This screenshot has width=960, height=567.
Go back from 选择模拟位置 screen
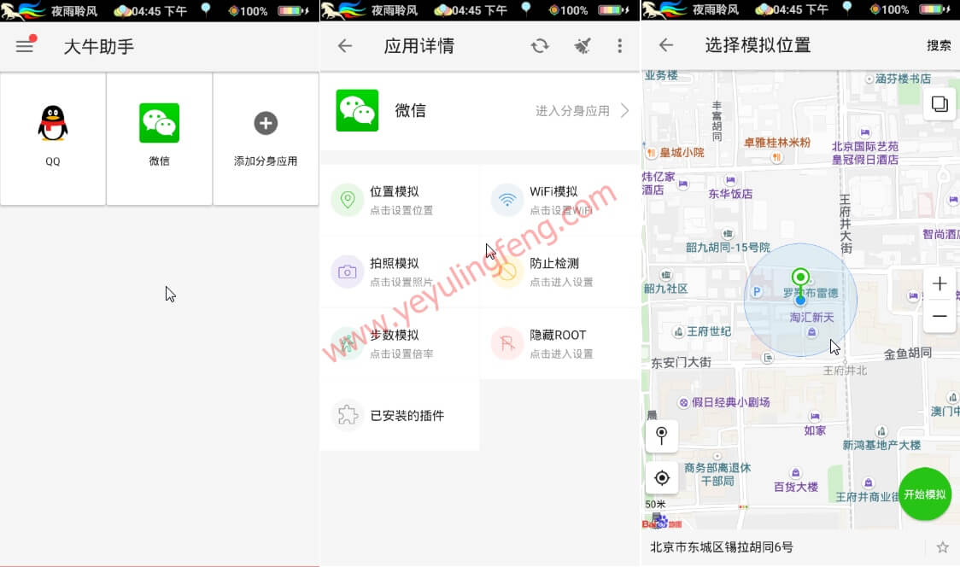point(665,45)
